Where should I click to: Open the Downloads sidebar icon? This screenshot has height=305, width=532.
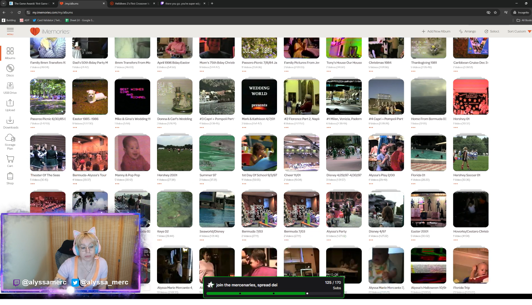pos(11,123)
